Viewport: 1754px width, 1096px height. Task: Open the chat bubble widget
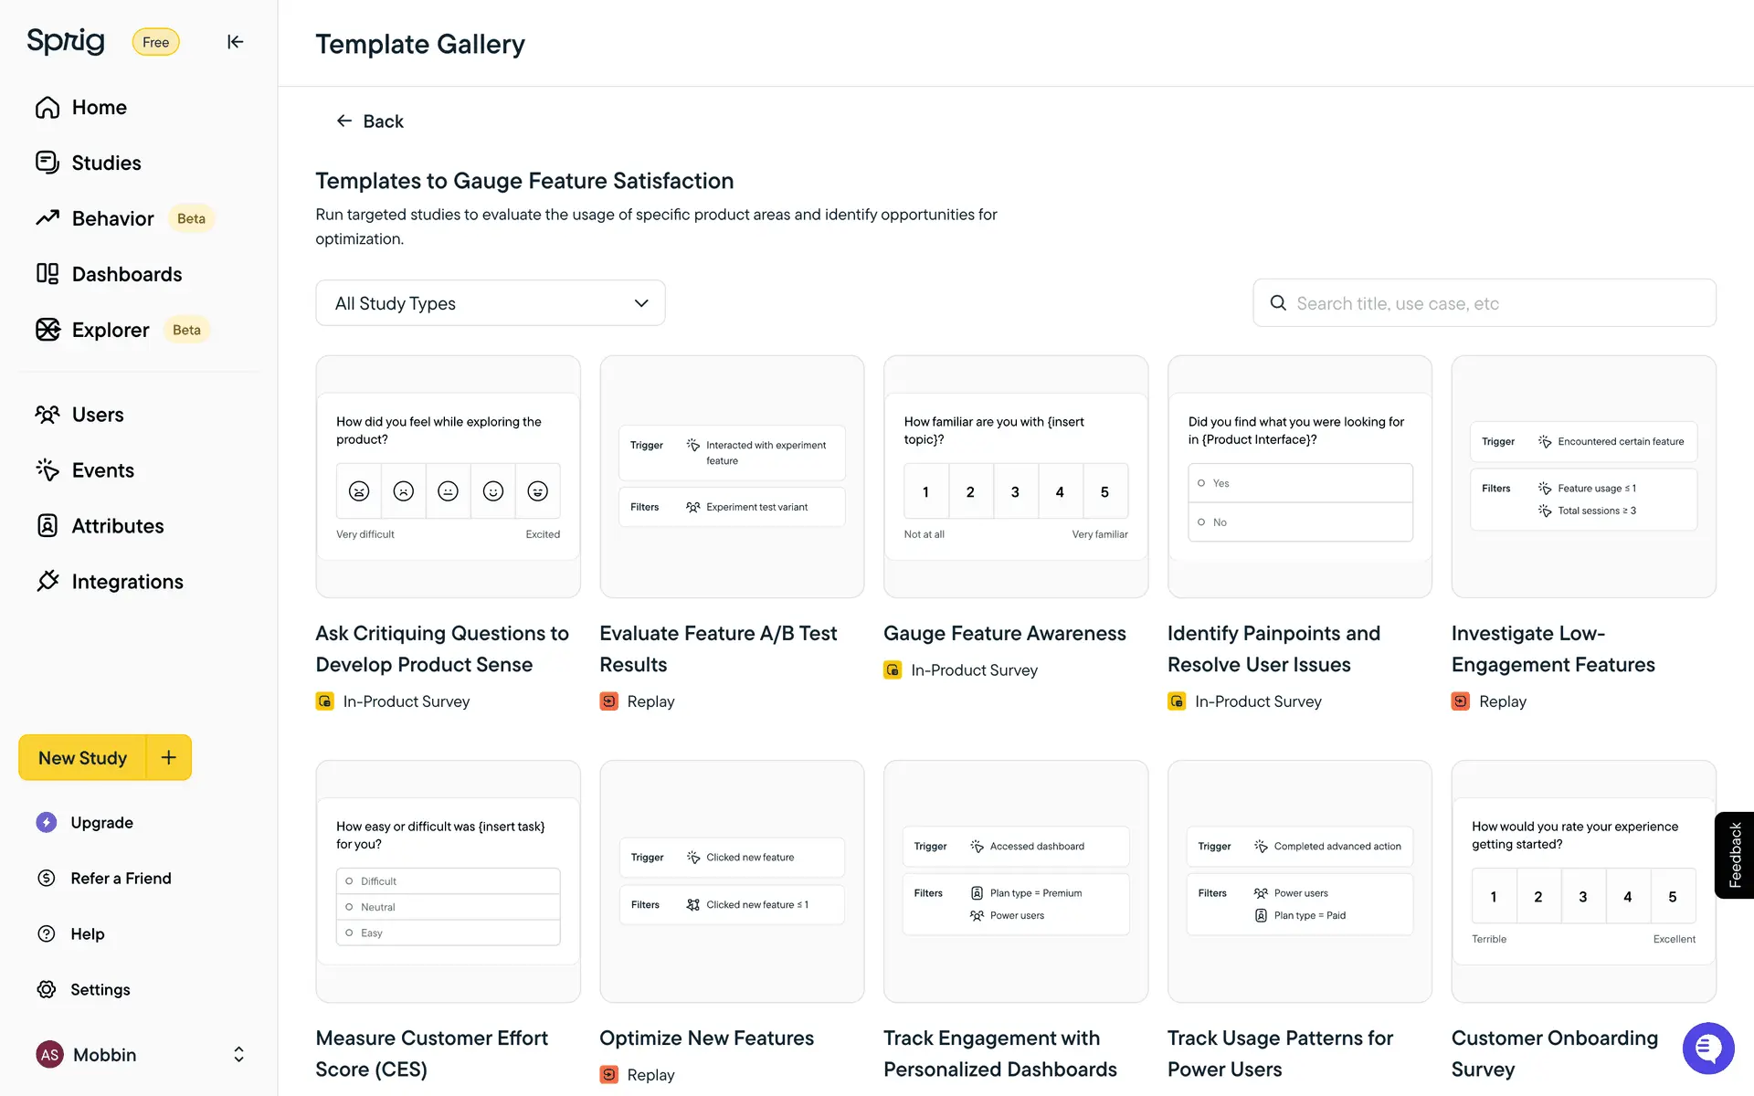click(x=1707, y=1049)
